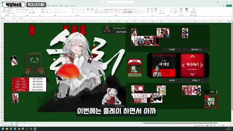
Task: Open the Acrobat ribbon tab
Action: pyautogui.click(x=67, y=6)
